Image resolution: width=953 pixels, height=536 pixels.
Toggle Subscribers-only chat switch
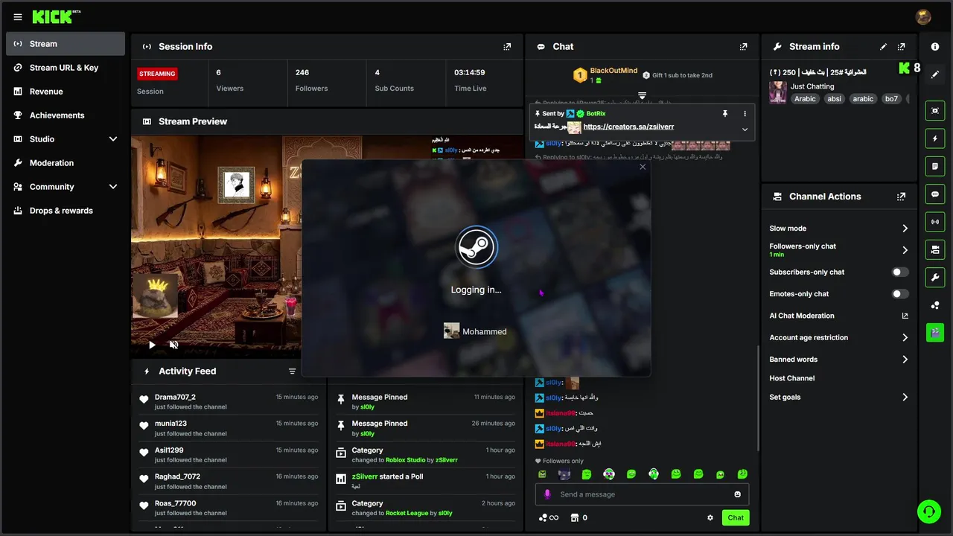[900, 272]
